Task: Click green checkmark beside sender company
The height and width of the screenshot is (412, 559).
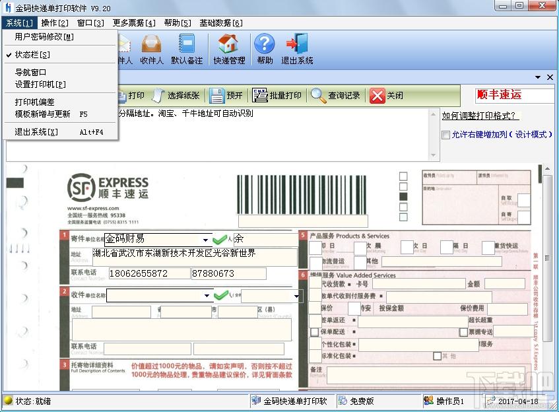Action: tap(220, 239)
